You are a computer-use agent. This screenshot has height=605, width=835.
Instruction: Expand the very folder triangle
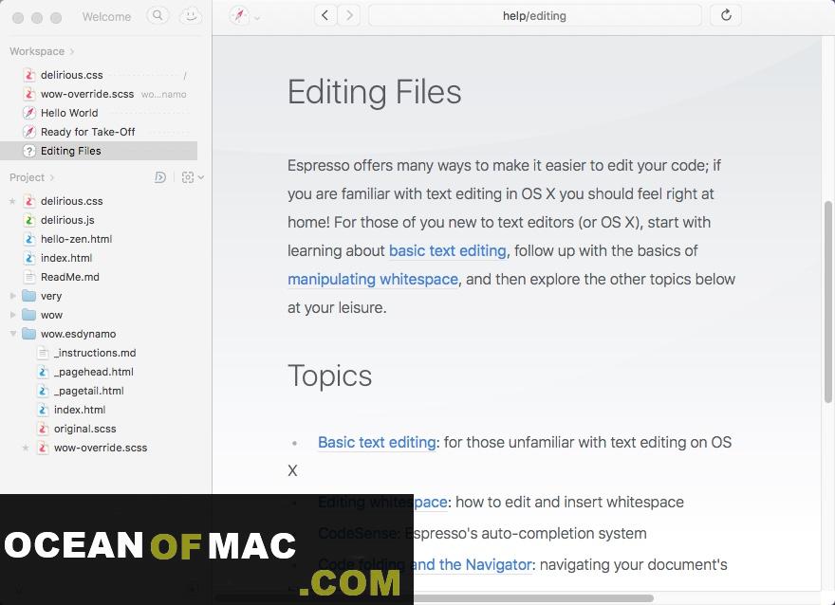(x=12, y=296)
